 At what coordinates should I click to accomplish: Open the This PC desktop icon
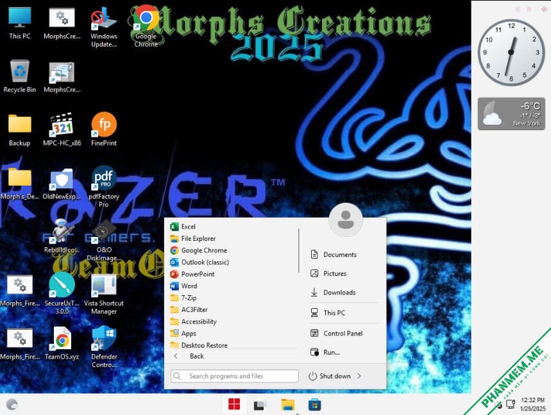(20, 23)
